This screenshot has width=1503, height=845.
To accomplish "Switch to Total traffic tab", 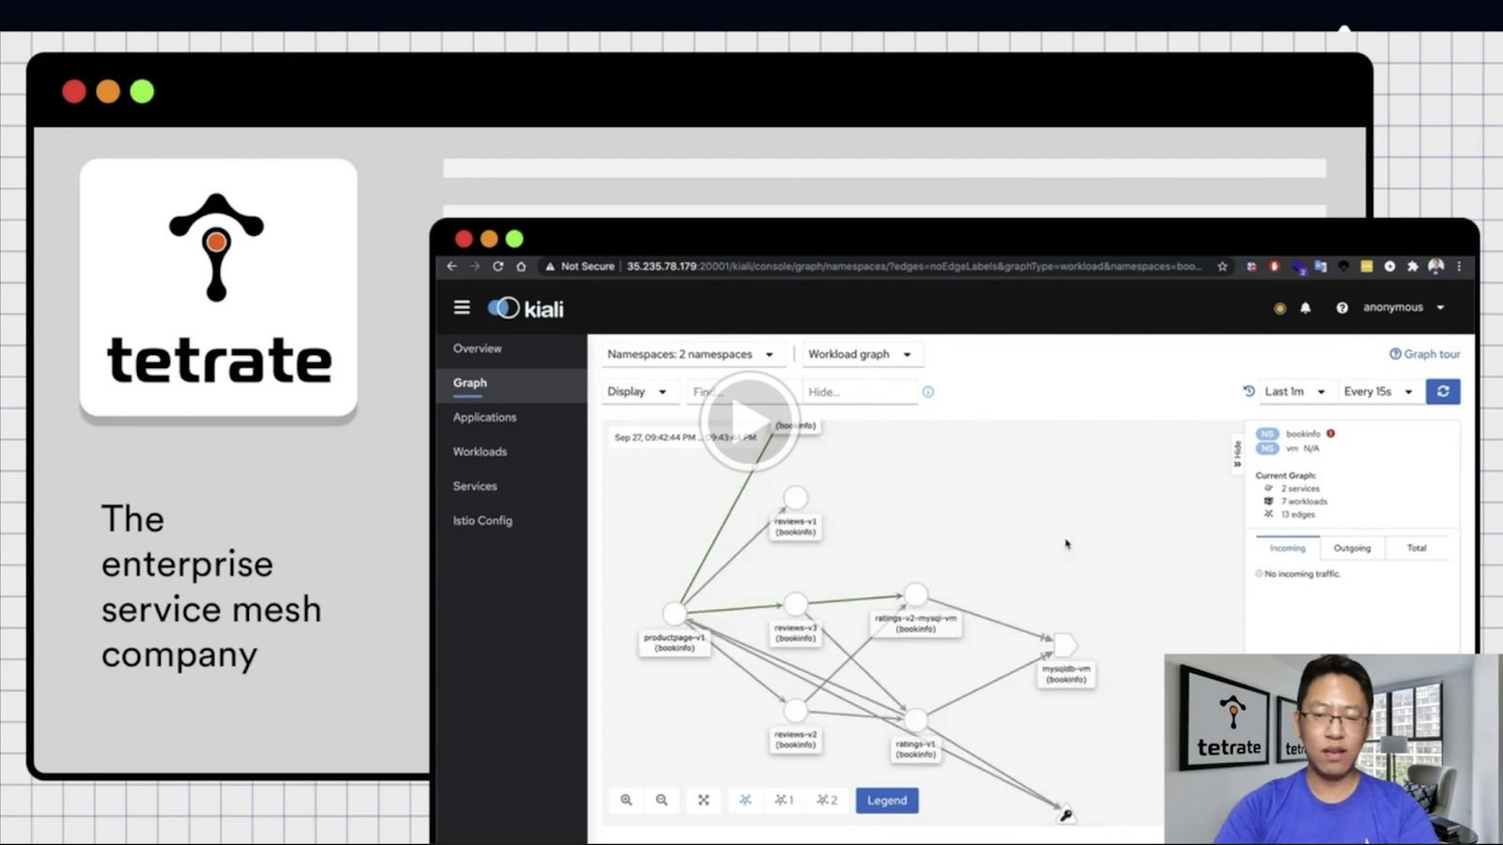I will [x=1417, y=548].
